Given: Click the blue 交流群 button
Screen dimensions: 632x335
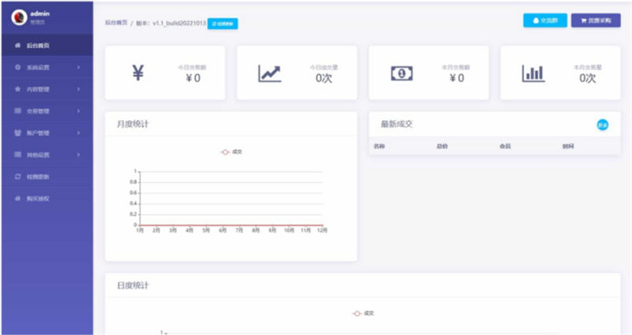Looking at the screenshot, I should pyautogui.click(x=545, y=21).
